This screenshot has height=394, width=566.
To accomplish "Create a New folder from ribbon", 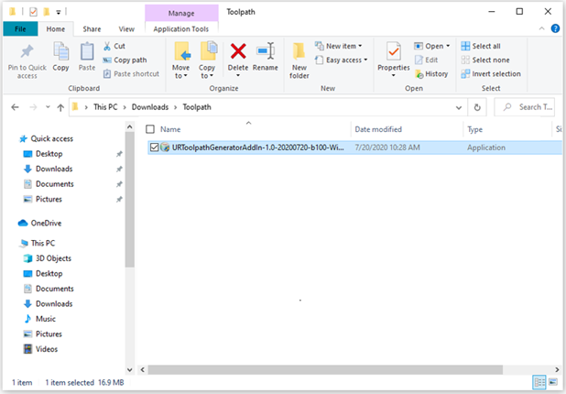I will pos(299,60).
